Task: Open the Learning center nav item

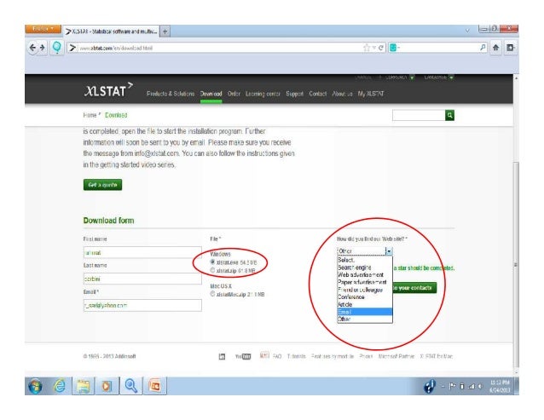Action: [263, 94]
